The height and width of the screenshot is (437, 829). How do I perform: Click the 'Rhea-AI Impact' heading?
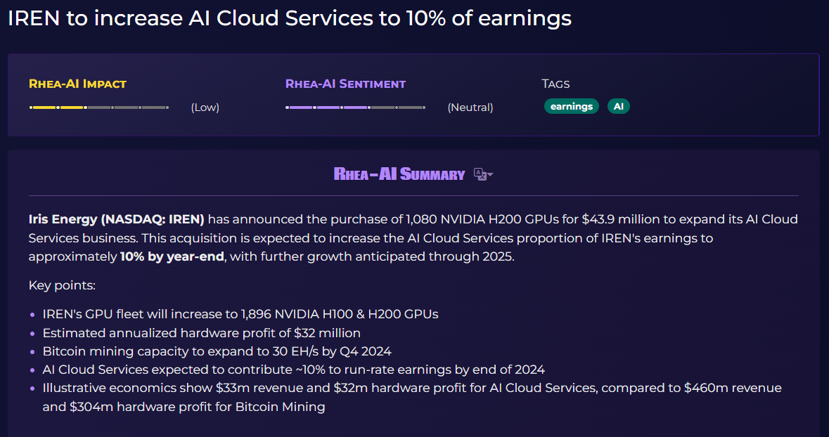click(78, 84)
